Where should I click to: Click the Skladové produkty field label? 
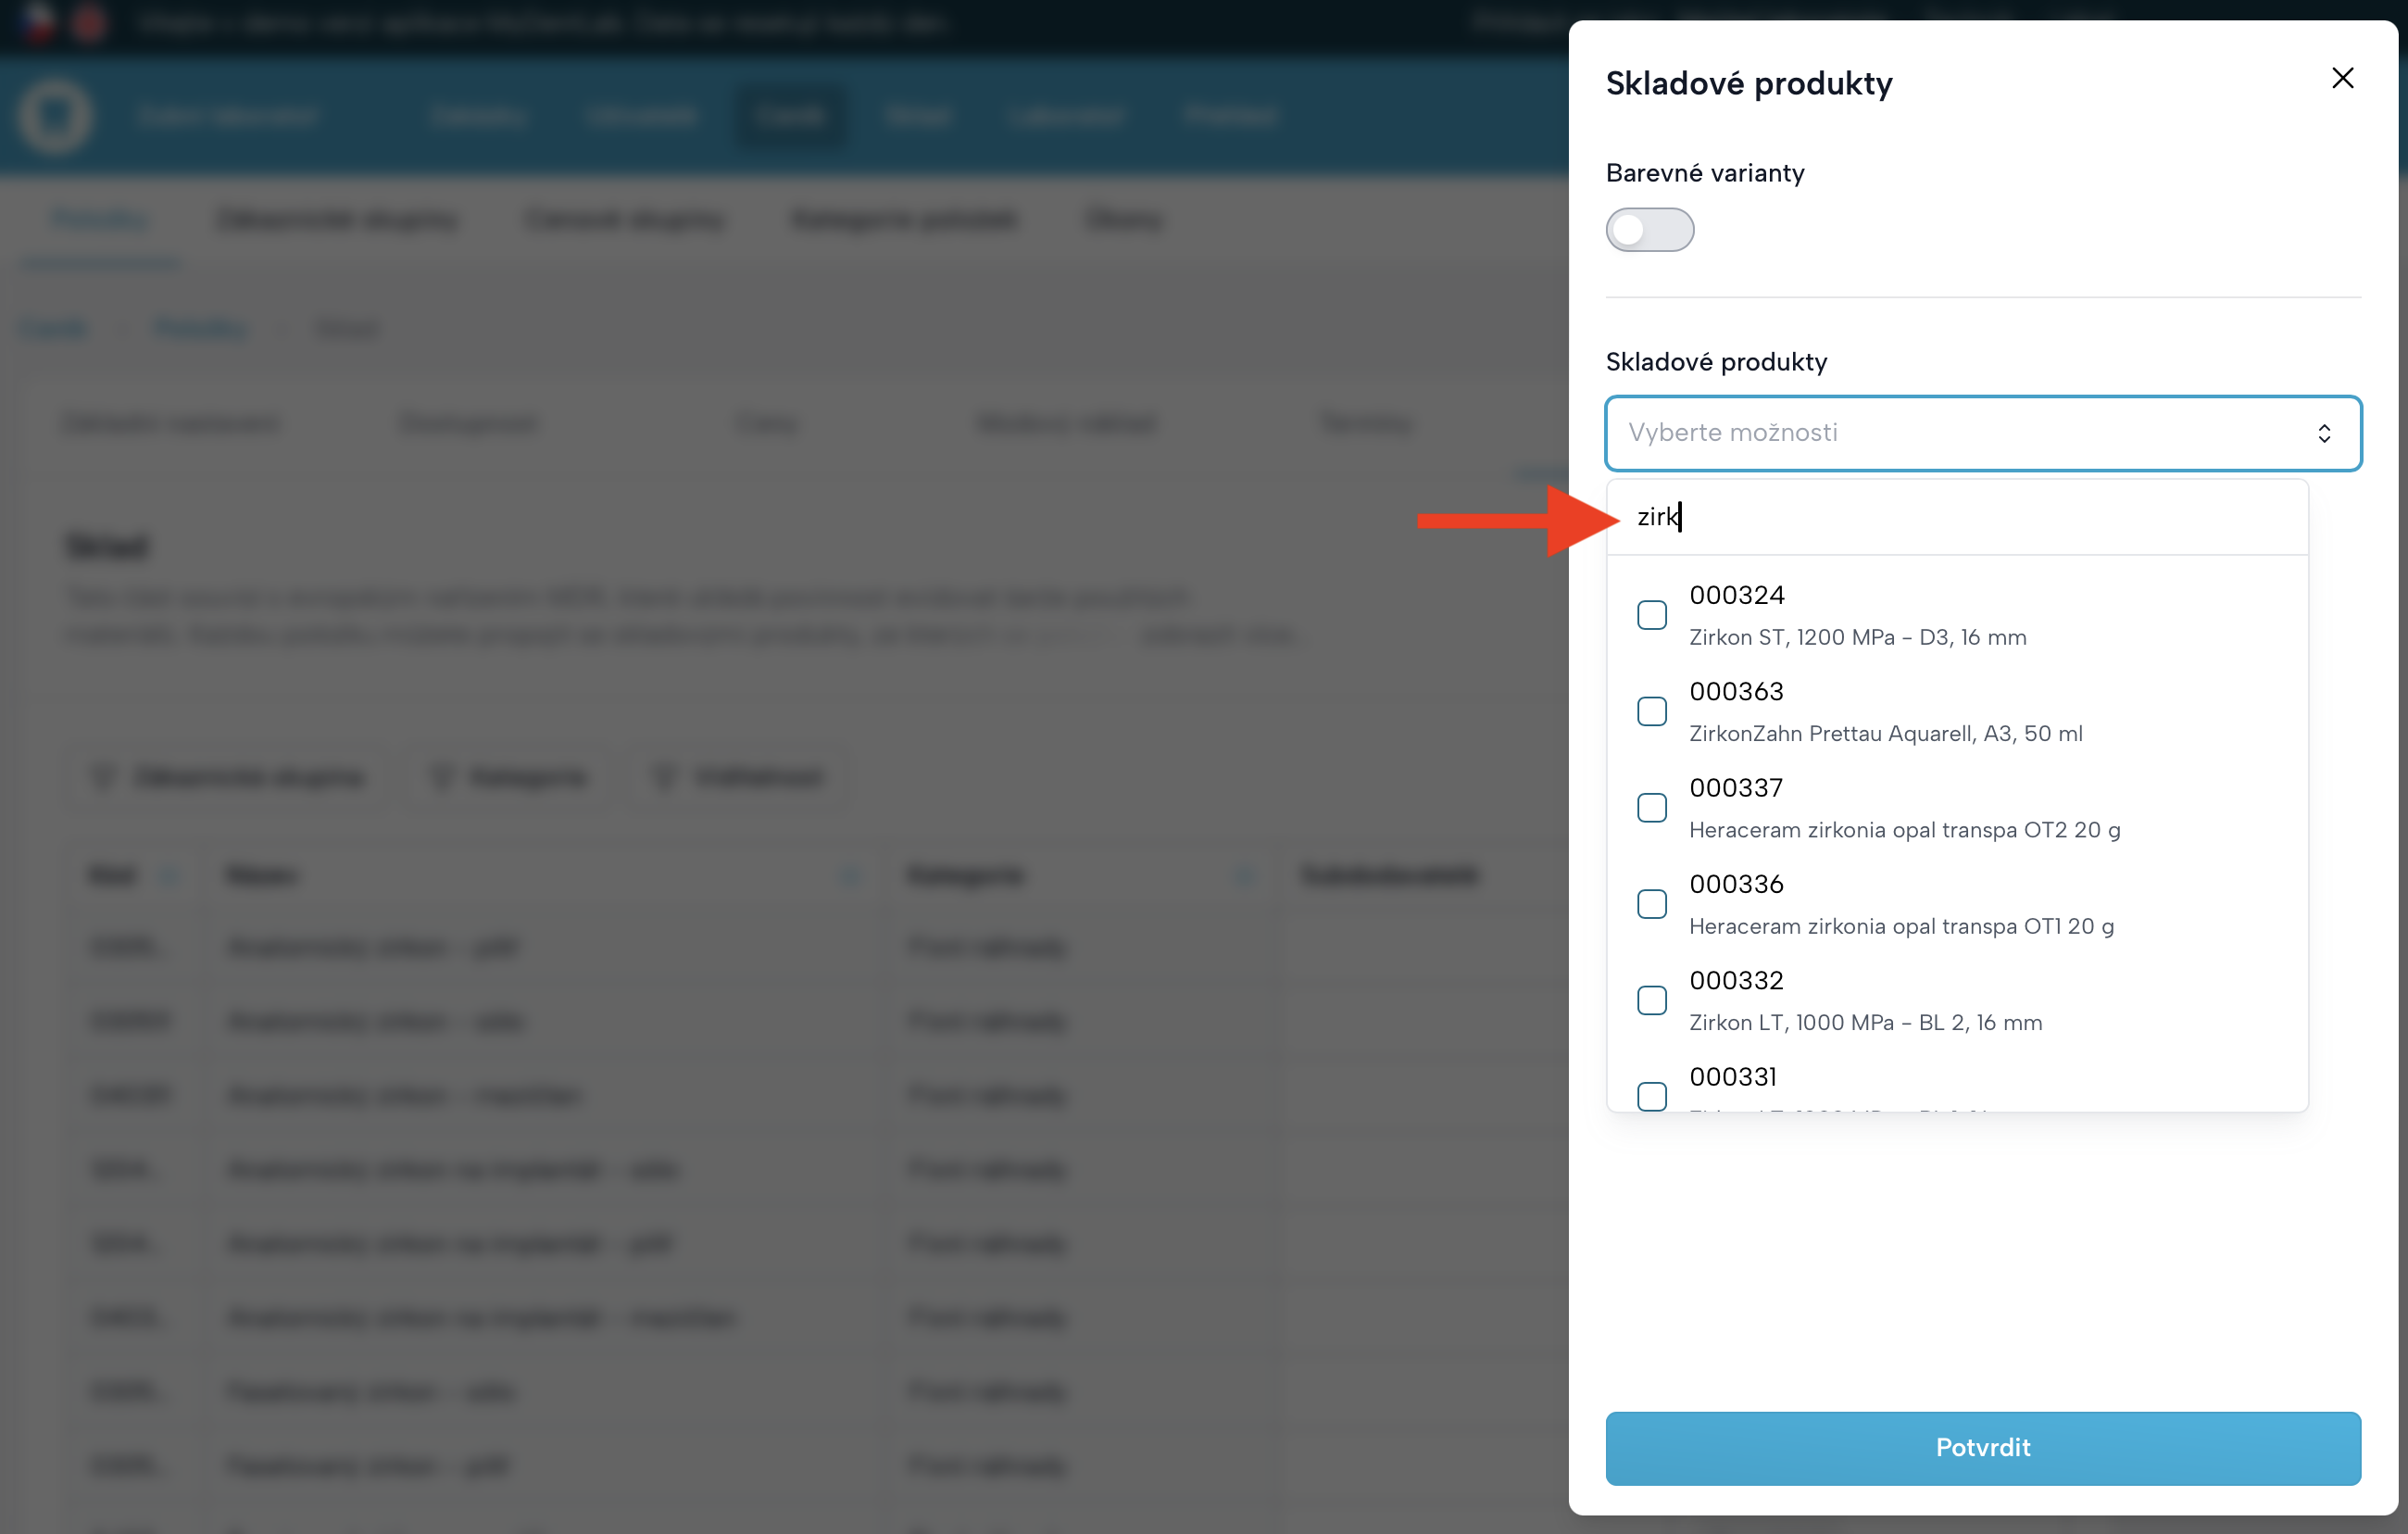pos(1716,362)
